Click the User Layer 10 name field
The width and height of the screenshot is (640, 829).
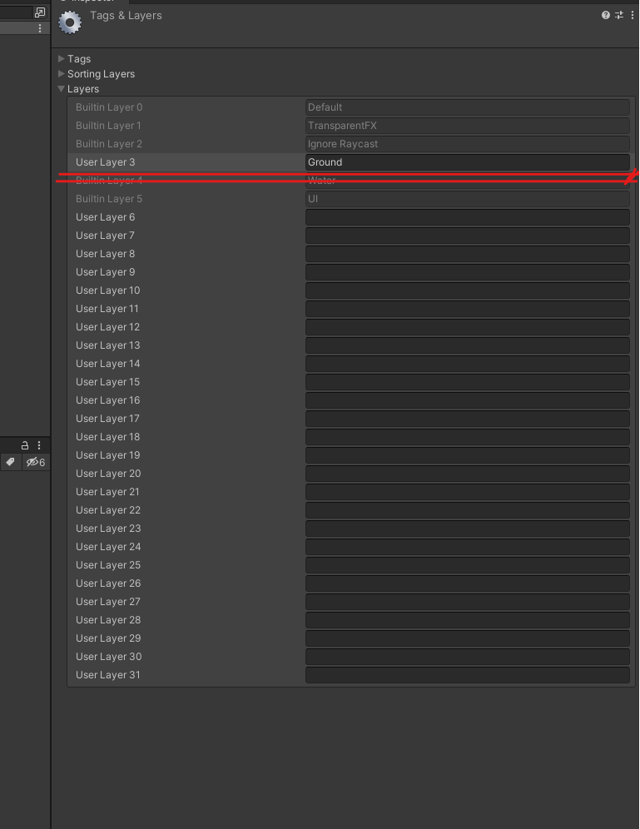[x=467, y=290]
